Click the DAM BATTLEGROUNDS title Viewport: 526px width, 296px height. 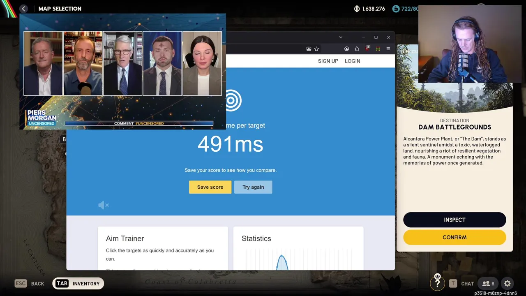click(454, 127)
